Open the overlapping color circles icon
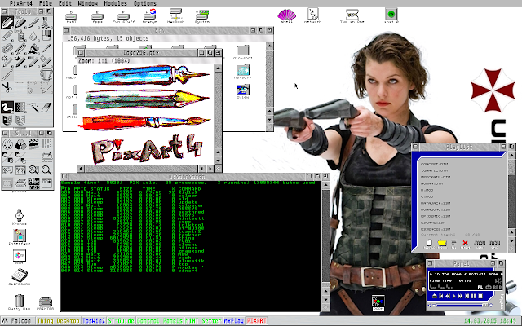Viewport: 522px width, 326px height. [x=20, y=144]
